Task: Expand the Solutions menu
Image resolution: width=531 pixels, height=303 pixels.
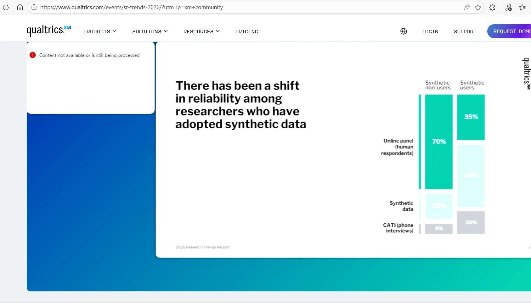Action: (x=150, y=31)
